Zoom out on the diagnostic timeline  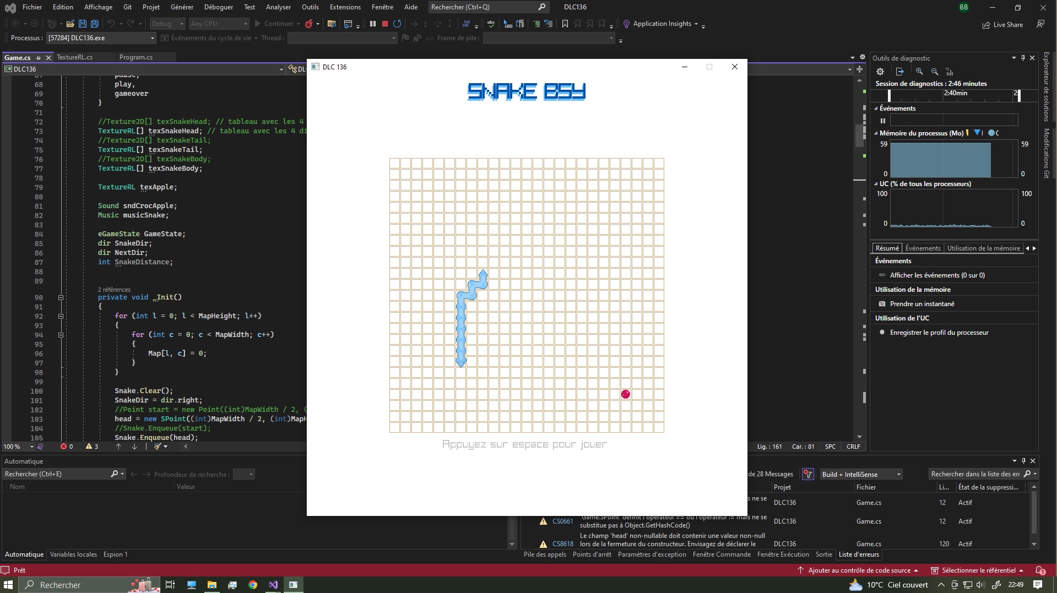935,72
